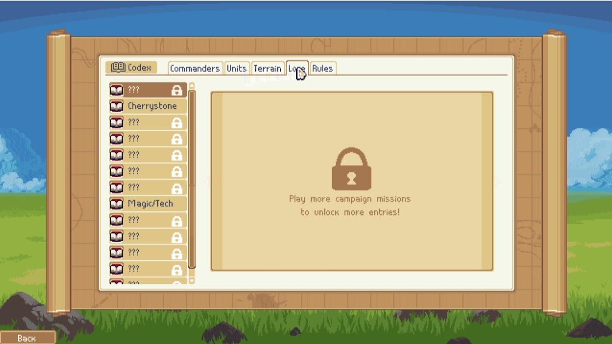This screenshot has height=344, width=612.
Task: Click the Codex book icon in header
Action: 118,68
